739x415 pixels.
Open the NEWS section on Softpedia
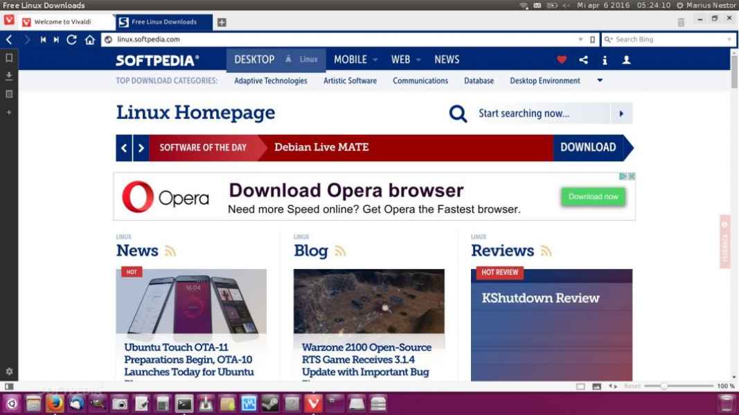click(447, 60)
